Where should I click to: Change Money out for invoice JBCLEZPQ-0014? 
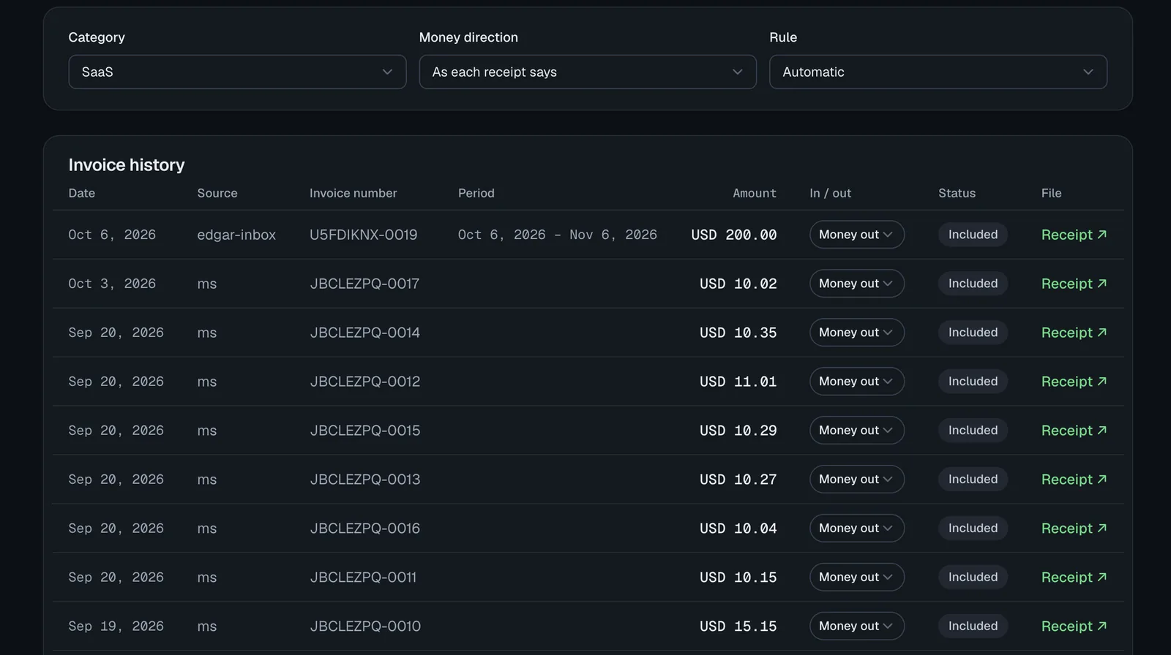coord(857,333)
